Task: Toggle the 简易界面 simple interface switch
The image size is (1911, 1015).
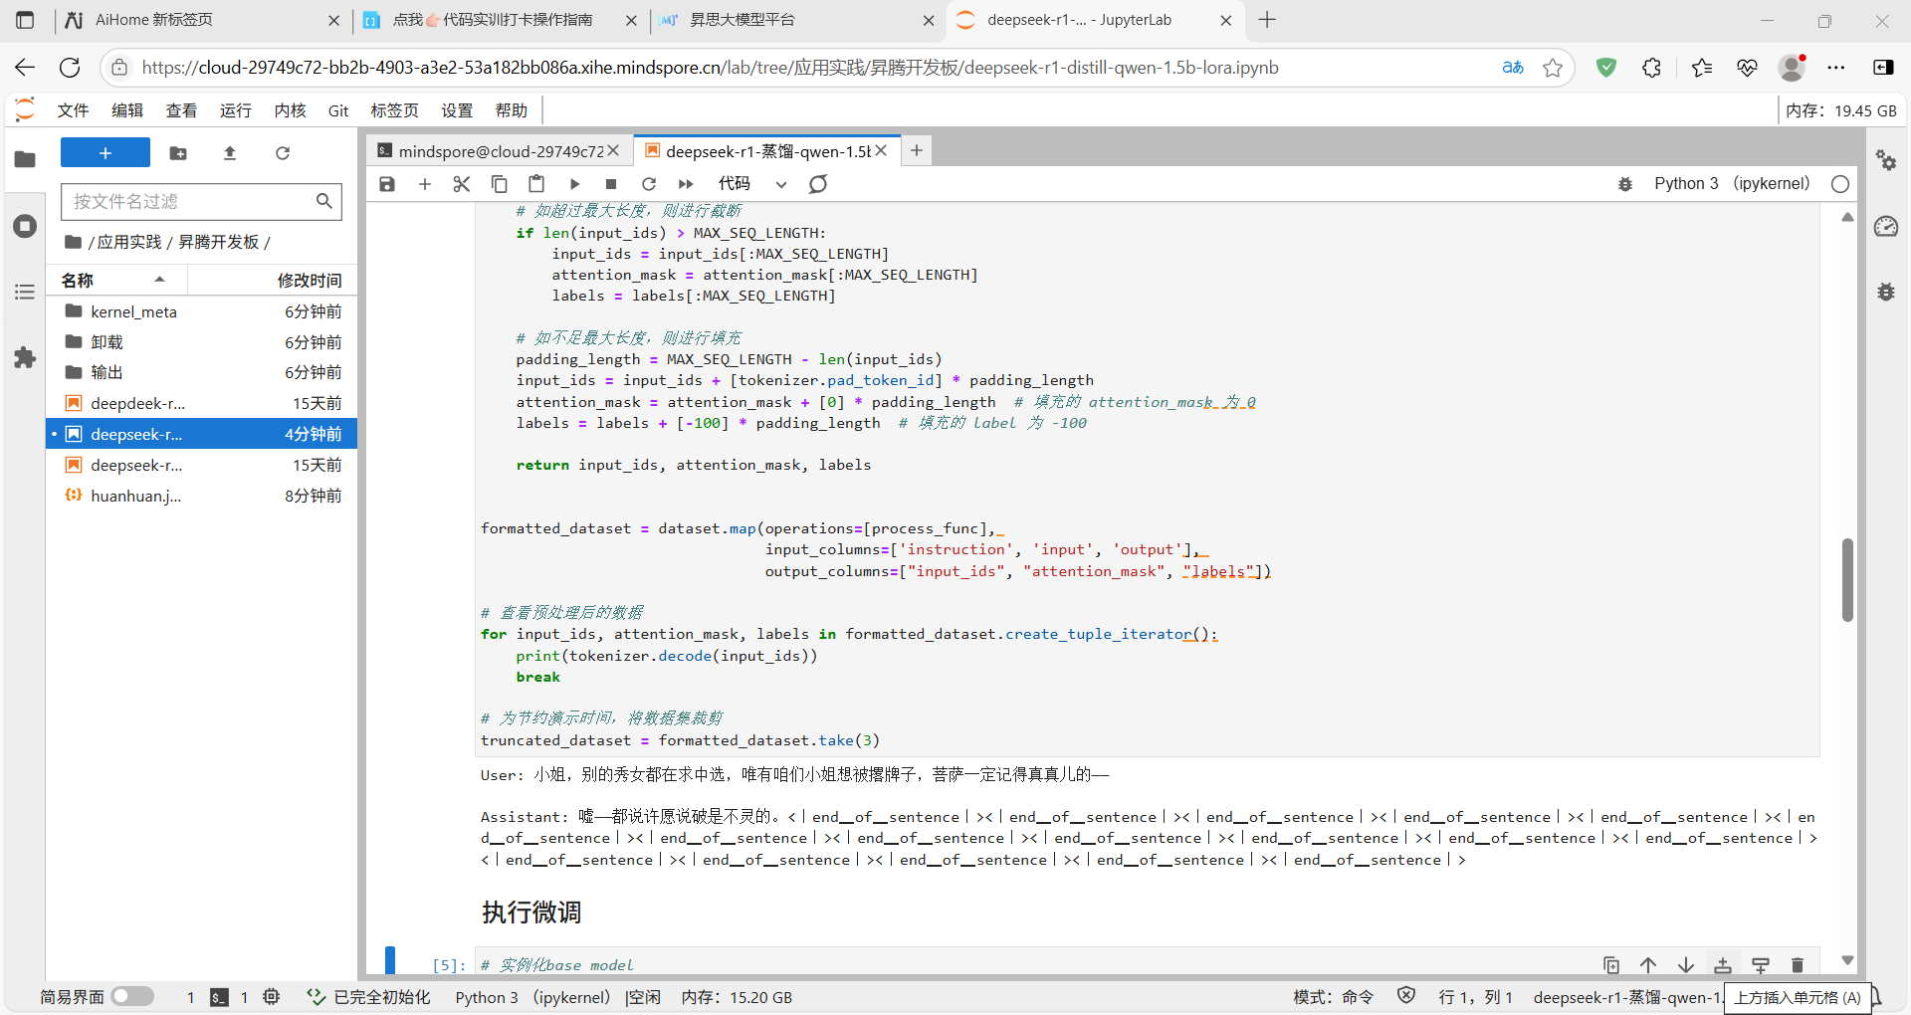Action: tap(132, 996)
